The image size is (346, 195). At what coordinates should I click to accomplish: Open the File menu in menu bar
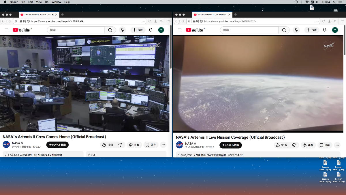(x=23, y=2)
